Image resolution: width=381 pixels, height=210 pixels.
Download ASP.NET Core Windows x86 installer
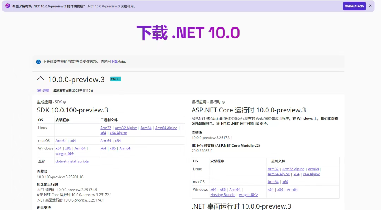tap(223, 190)
